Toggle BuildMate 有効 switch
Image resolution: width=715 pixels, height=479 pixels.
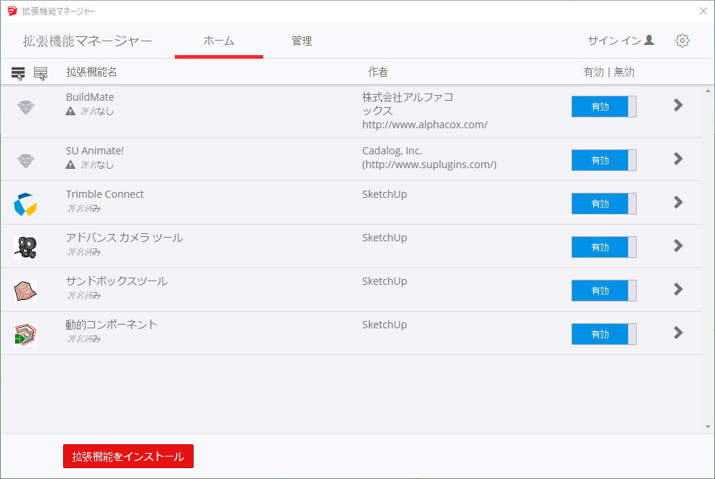tap(604, 107)
